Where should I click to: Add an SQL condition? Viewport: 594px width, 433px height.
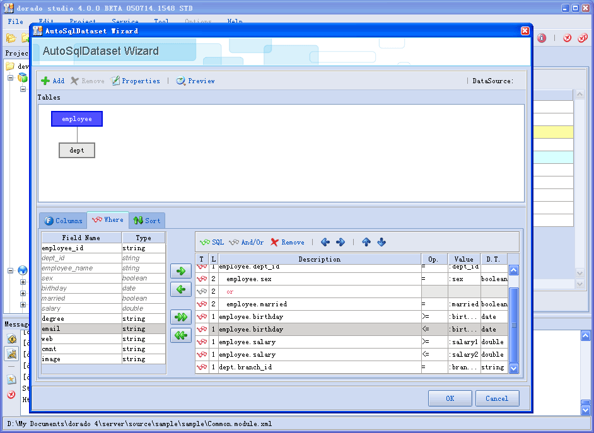212,242
